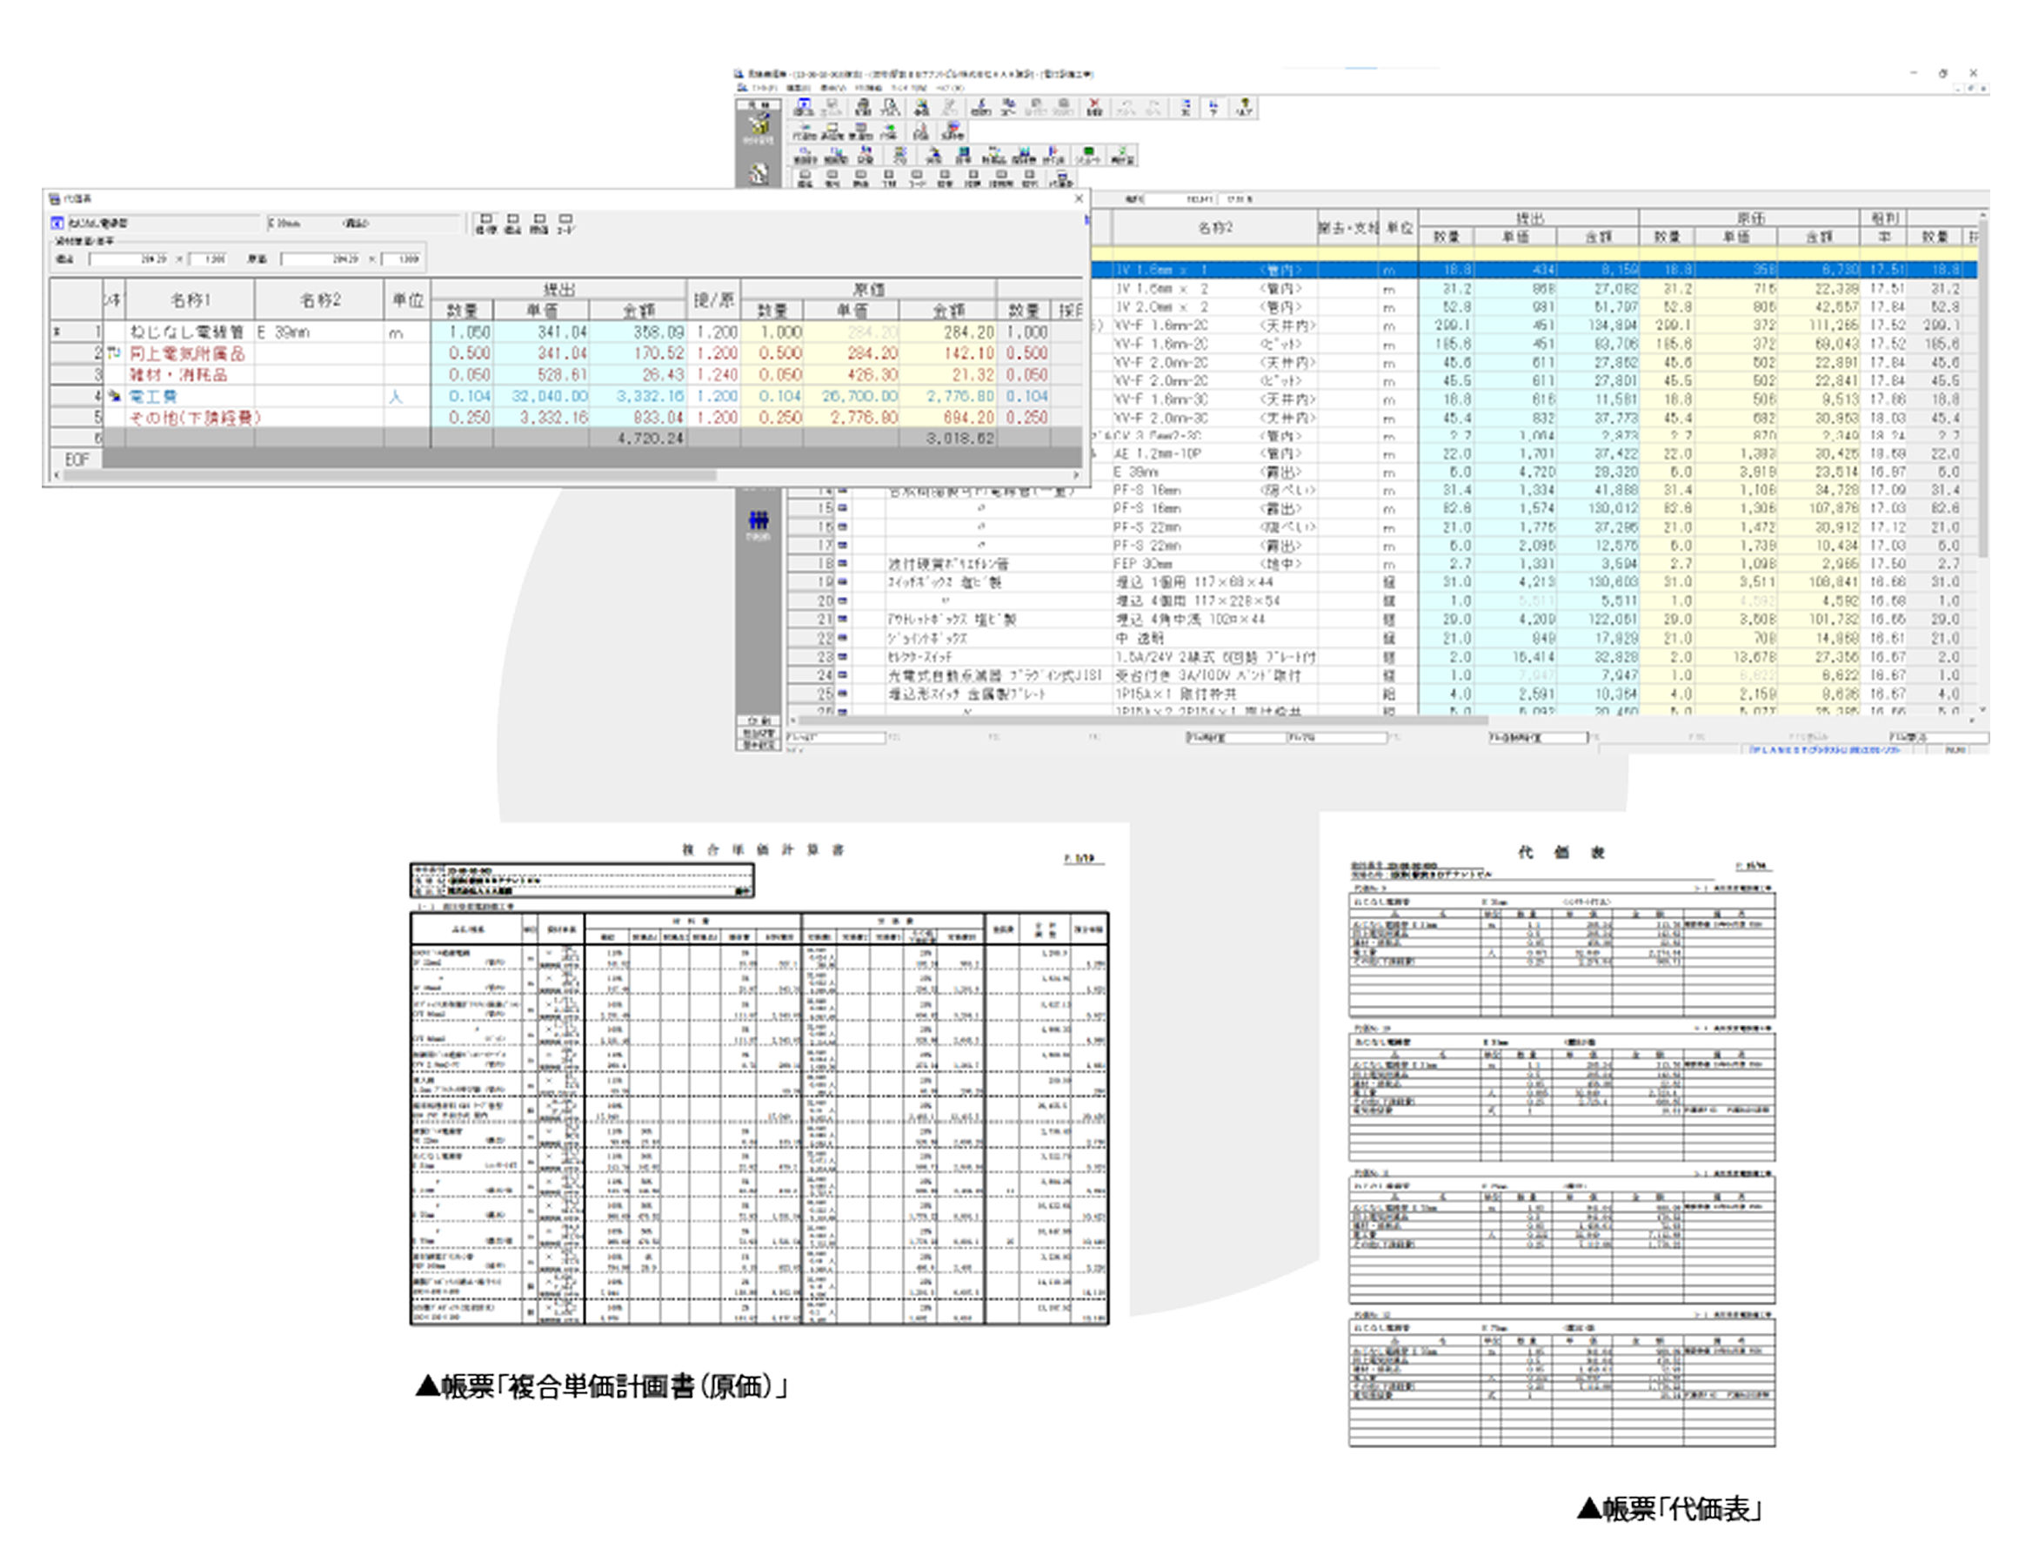The width and height of the screenshot is (2032, 1562).
Task: Click the 複合単価計算書 printed report thumbnail
Action: coord(759,1081)
